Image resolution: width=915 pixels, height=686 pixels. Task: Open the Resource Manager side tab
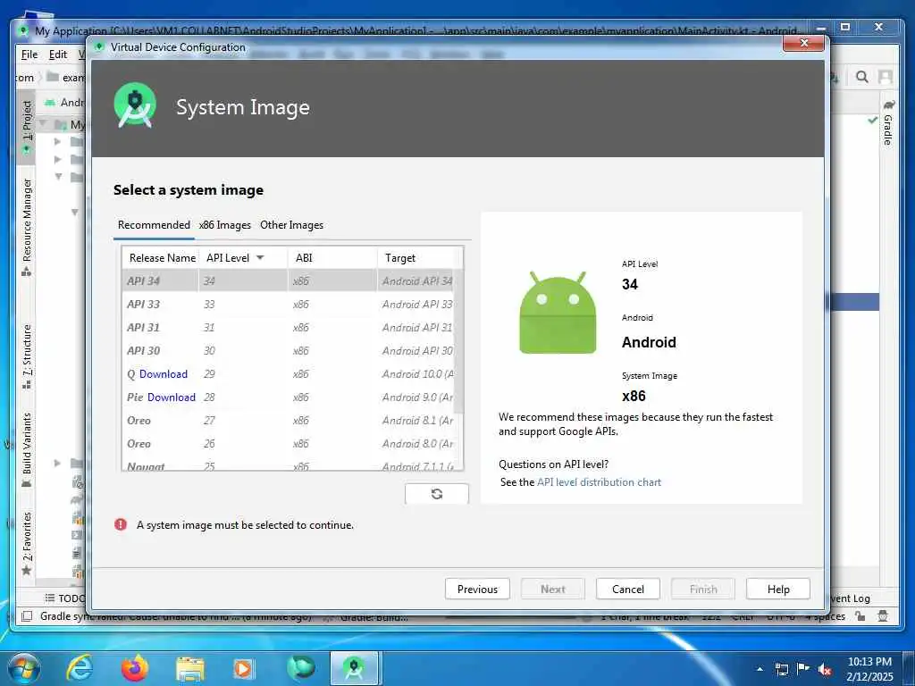[27, 226]
